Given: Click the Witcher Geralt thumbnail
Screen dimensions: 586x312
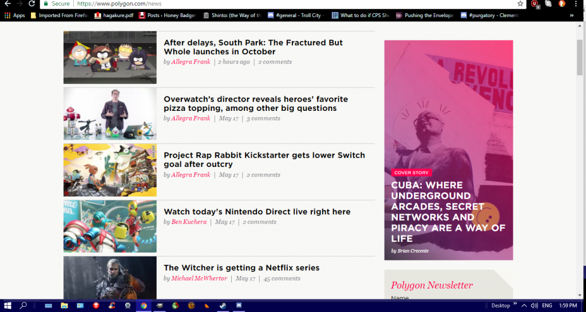Looking at the screenshot, I should click(110, 277).
